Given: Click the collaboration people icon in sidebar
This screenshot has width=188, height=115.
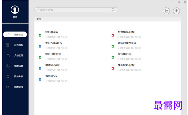Looking at the screenshot, I should [7, 87].
